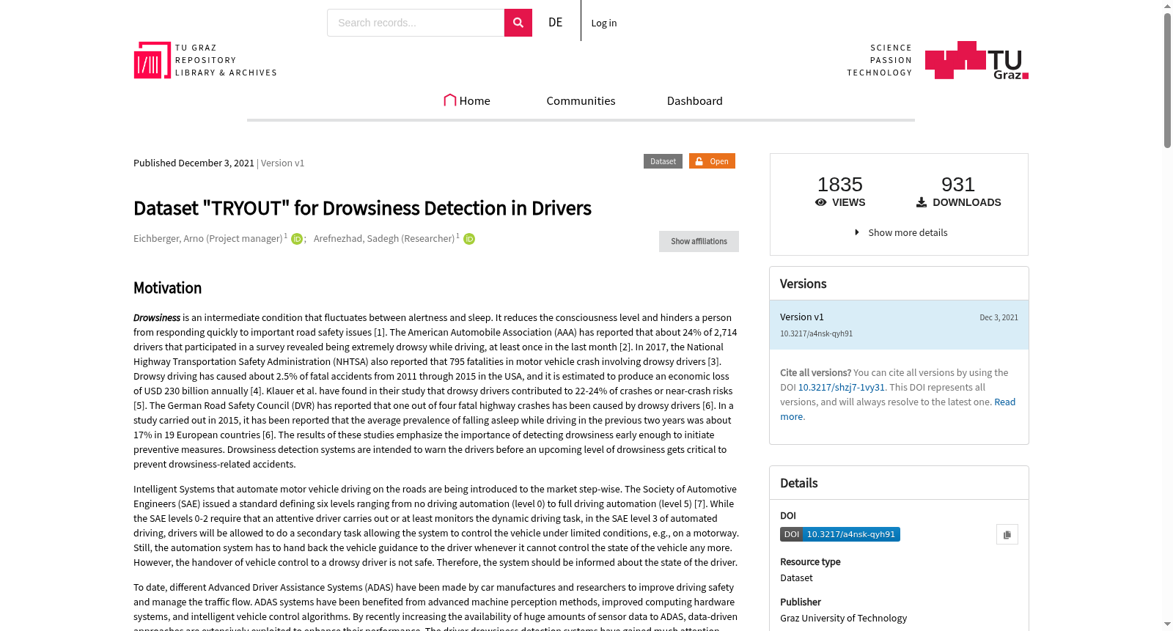The height and width of the screenshot is (631, 1173).
Task: Focus the Search records input field
Action: pos(416,23)
